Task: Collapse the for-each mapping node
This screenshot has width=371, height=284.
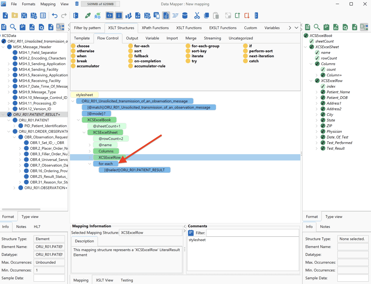Action: tap(90, 164)
